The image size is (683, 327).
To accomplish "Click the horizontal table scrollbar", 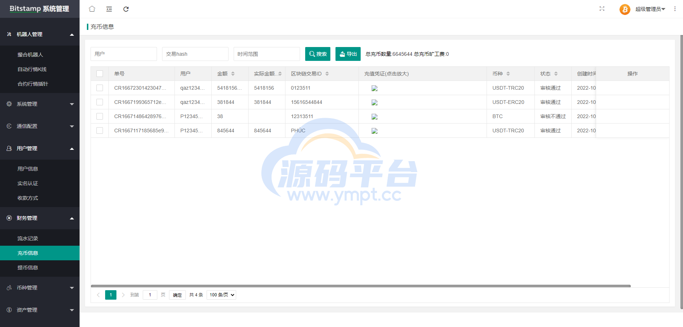I will (361, 286).
